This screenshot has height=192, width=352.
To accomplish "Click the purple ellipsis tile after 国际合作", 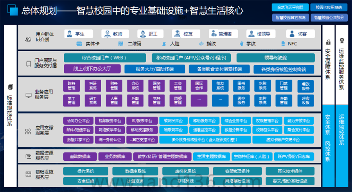I will point(199,100).
